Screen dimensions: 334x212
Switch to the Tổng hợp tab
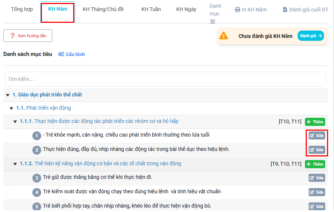22,10
